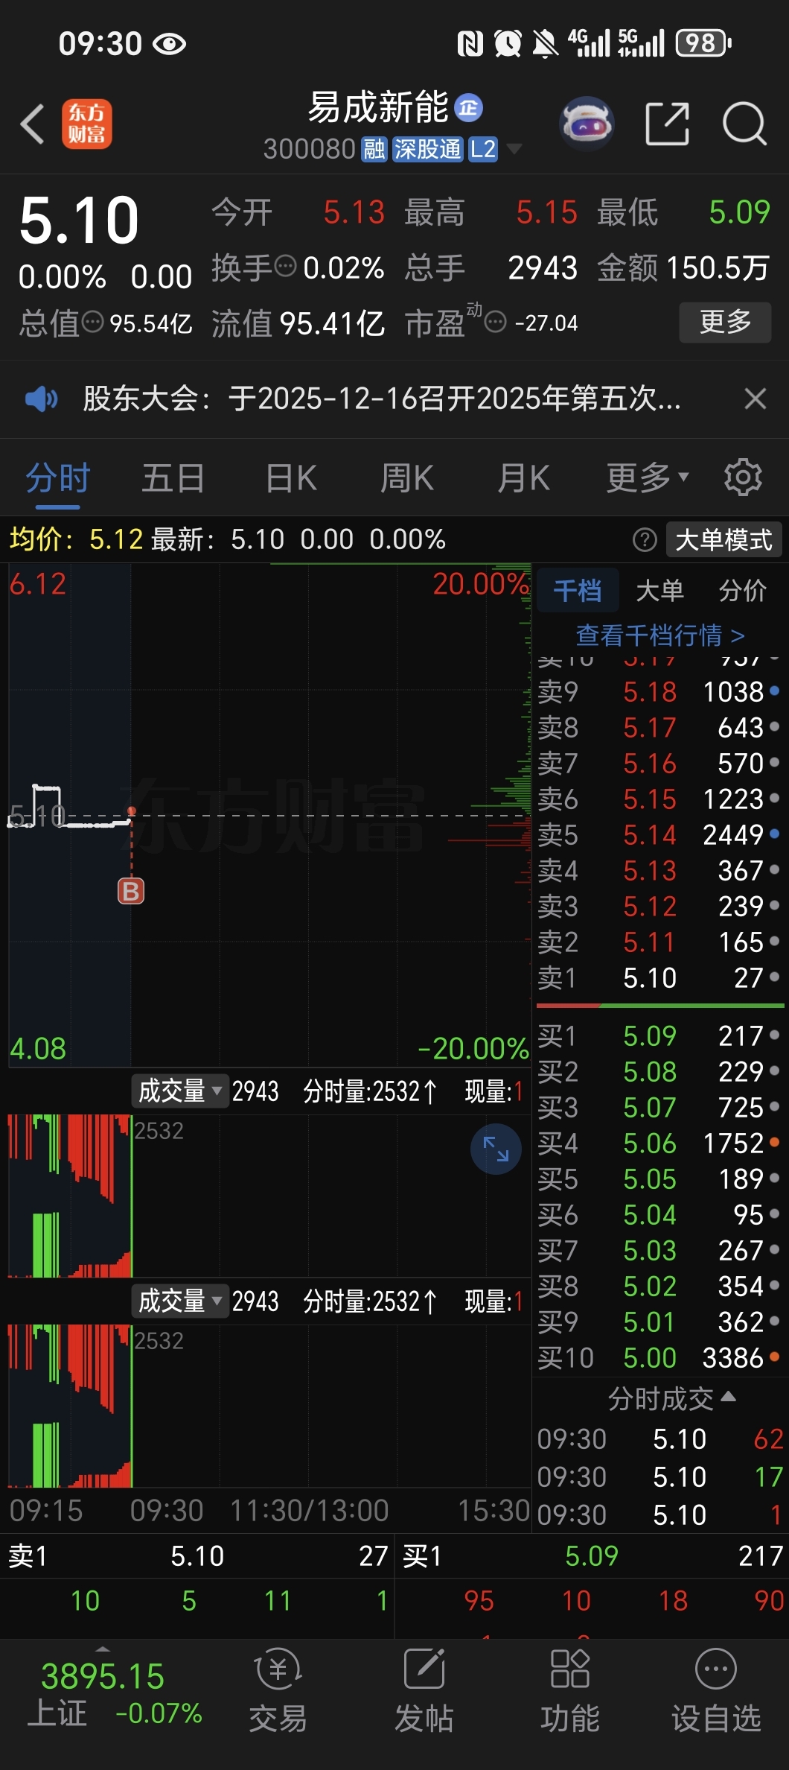The image size is (789, 1770).
Task: Open search with the magnifier icon
Action: [744, 124]
